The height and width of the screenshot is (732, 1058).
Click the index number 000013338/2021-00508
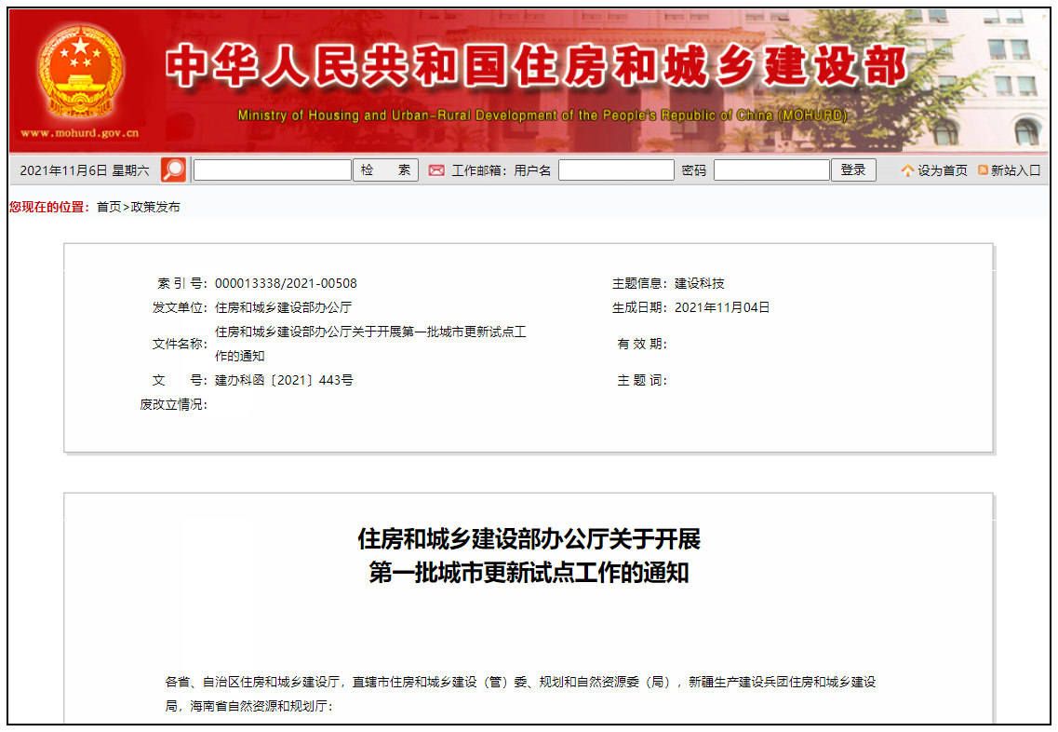click(286, 284)
